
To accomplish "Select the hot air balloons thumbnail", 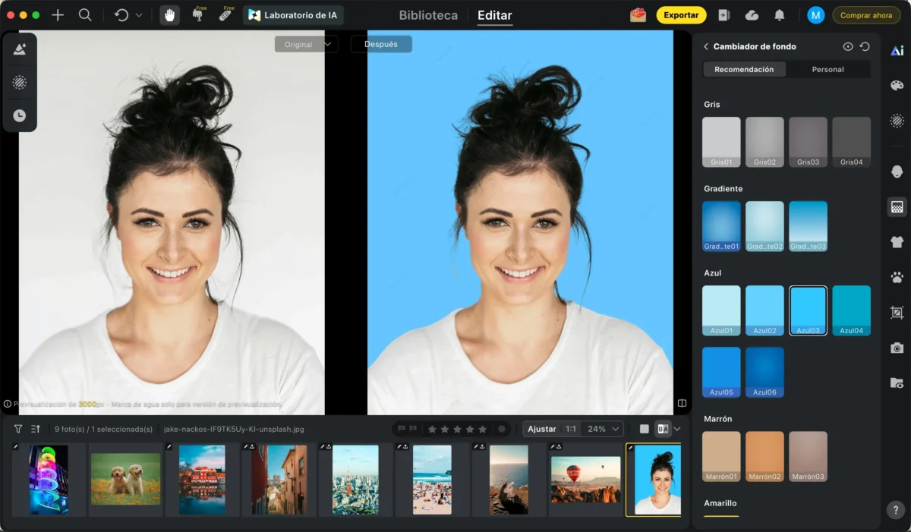I will [585, 480].
